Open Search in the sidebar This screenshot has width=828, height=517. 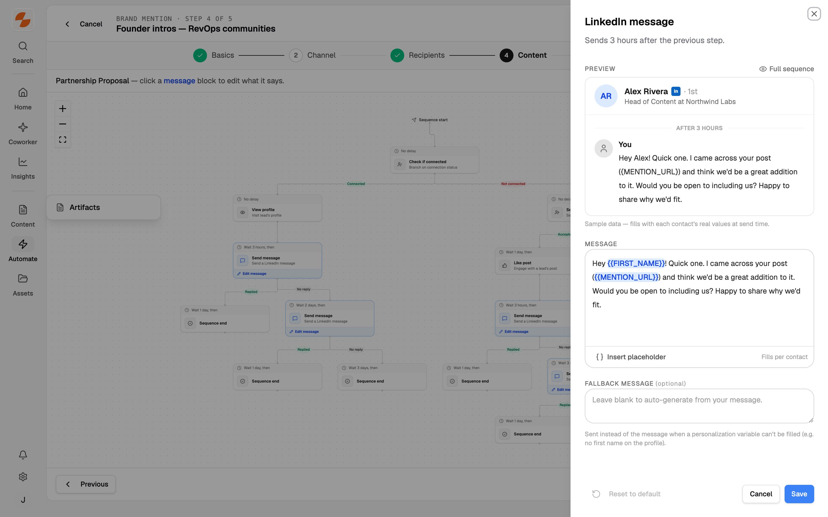click(23, 52)
